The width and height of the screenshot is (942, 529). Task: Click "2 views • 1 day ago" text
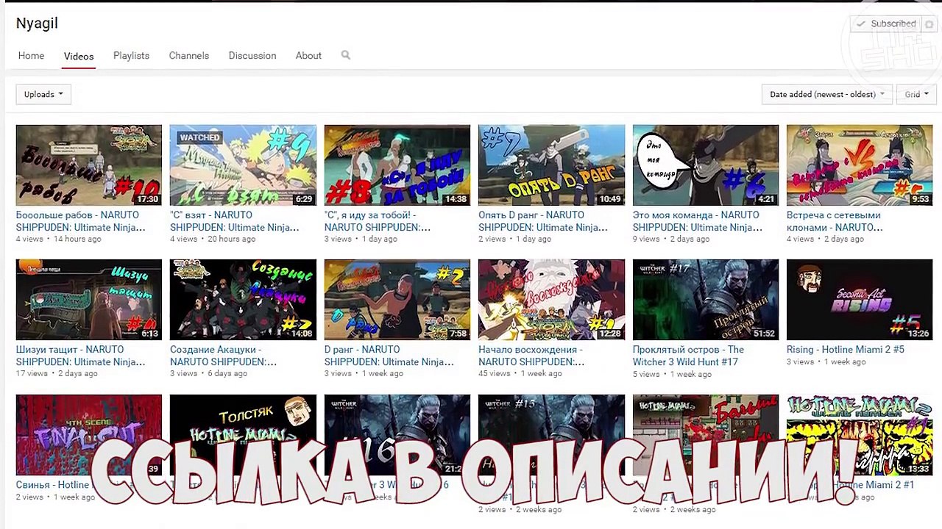click(515, 239)
